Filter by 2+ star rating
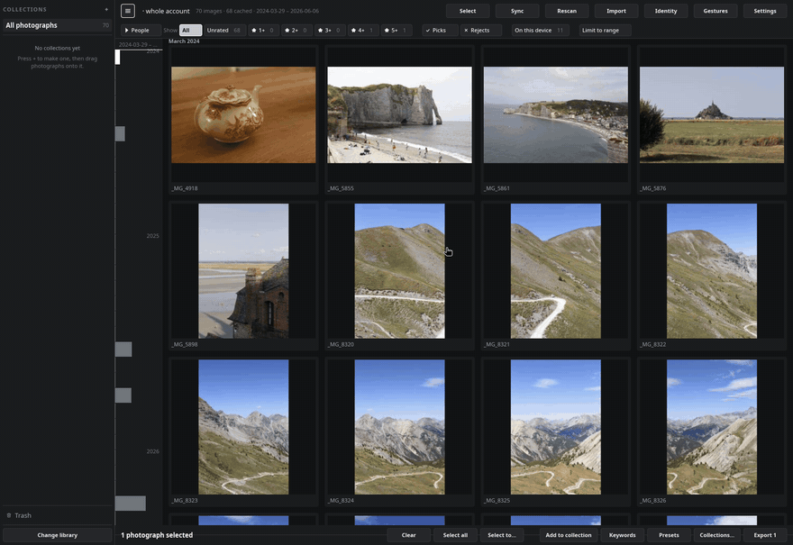 (296, 31)
